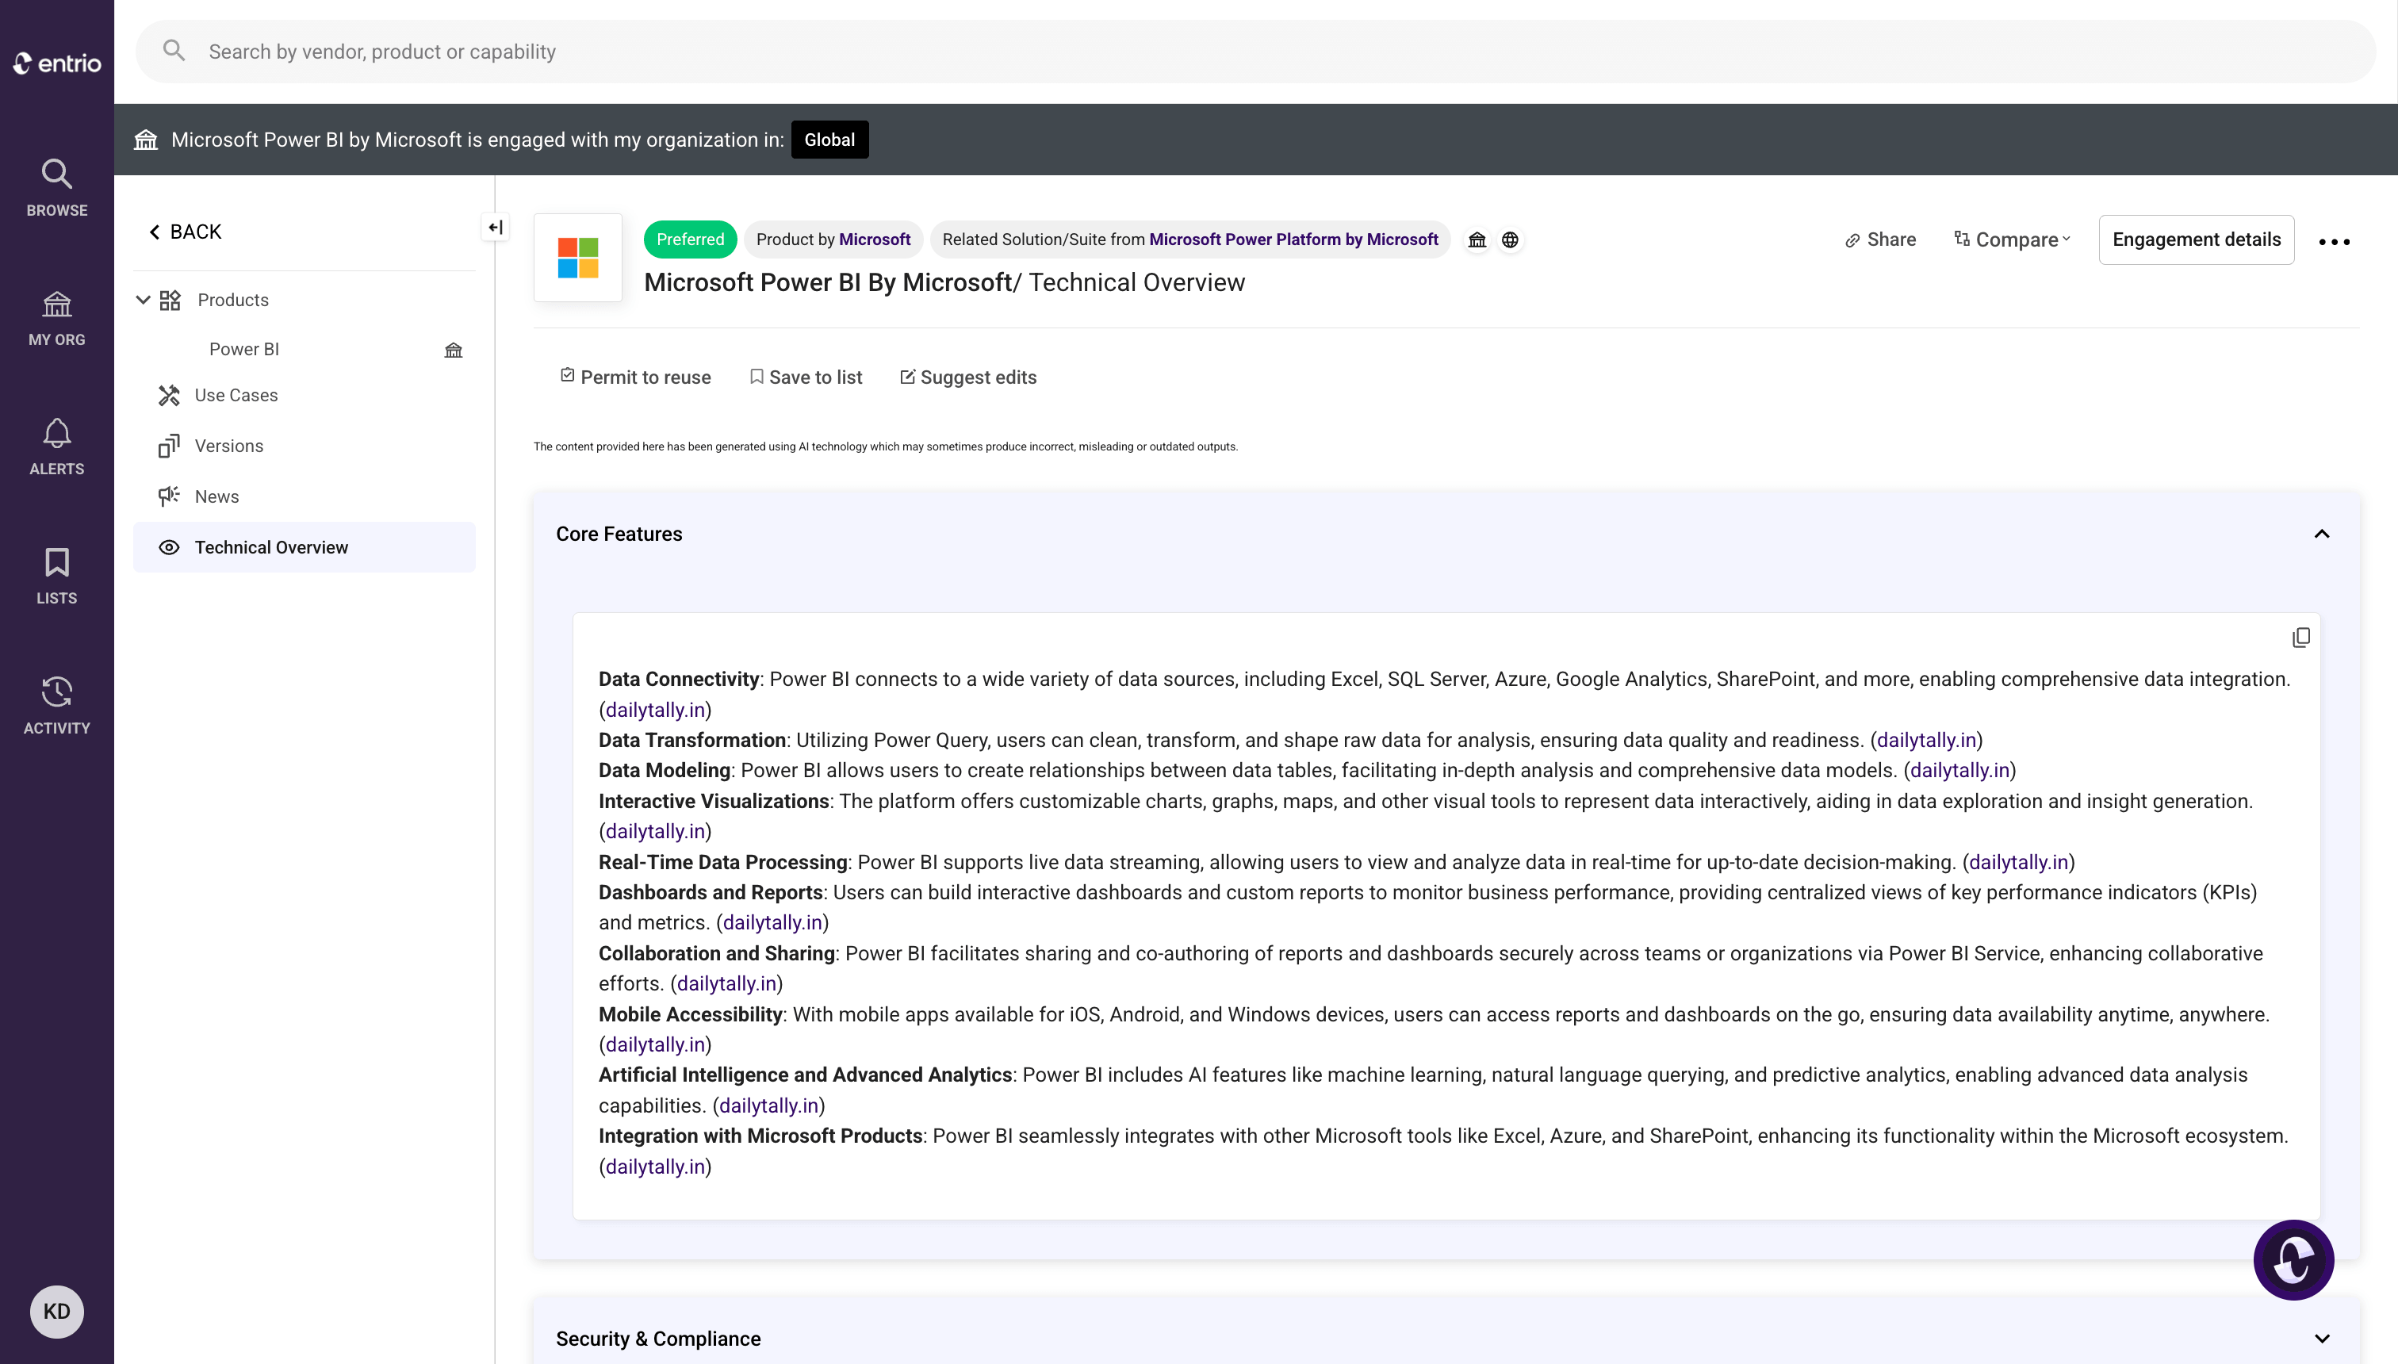The image size is (2398, 1364).
Task: Click the search magnifier icon
Action: (174, 51)
